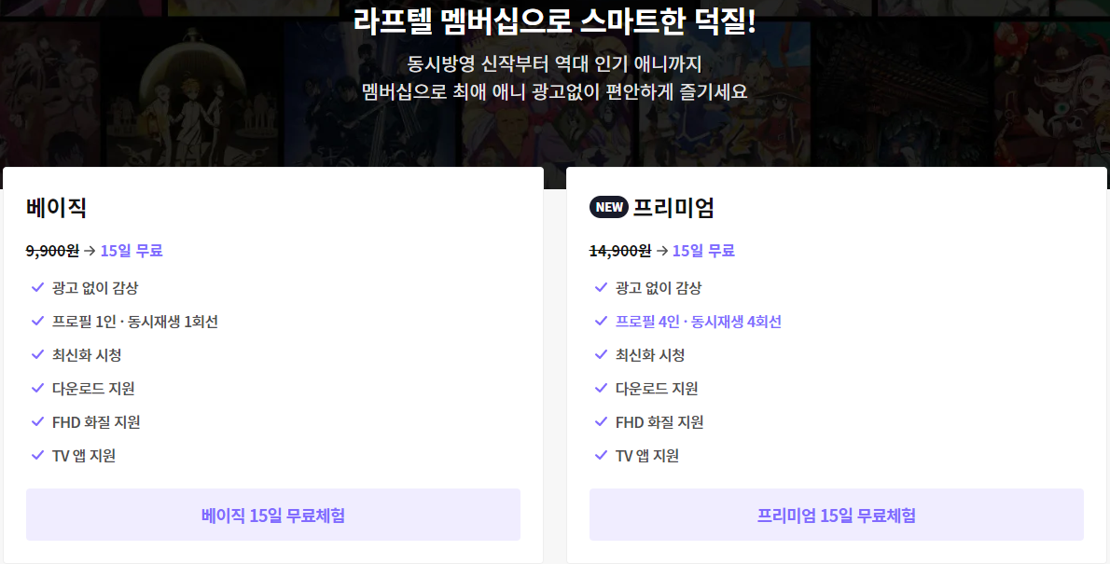Click checkmark beside 프로필 4인 · 동시재생 4회선

tap(601, 321)
